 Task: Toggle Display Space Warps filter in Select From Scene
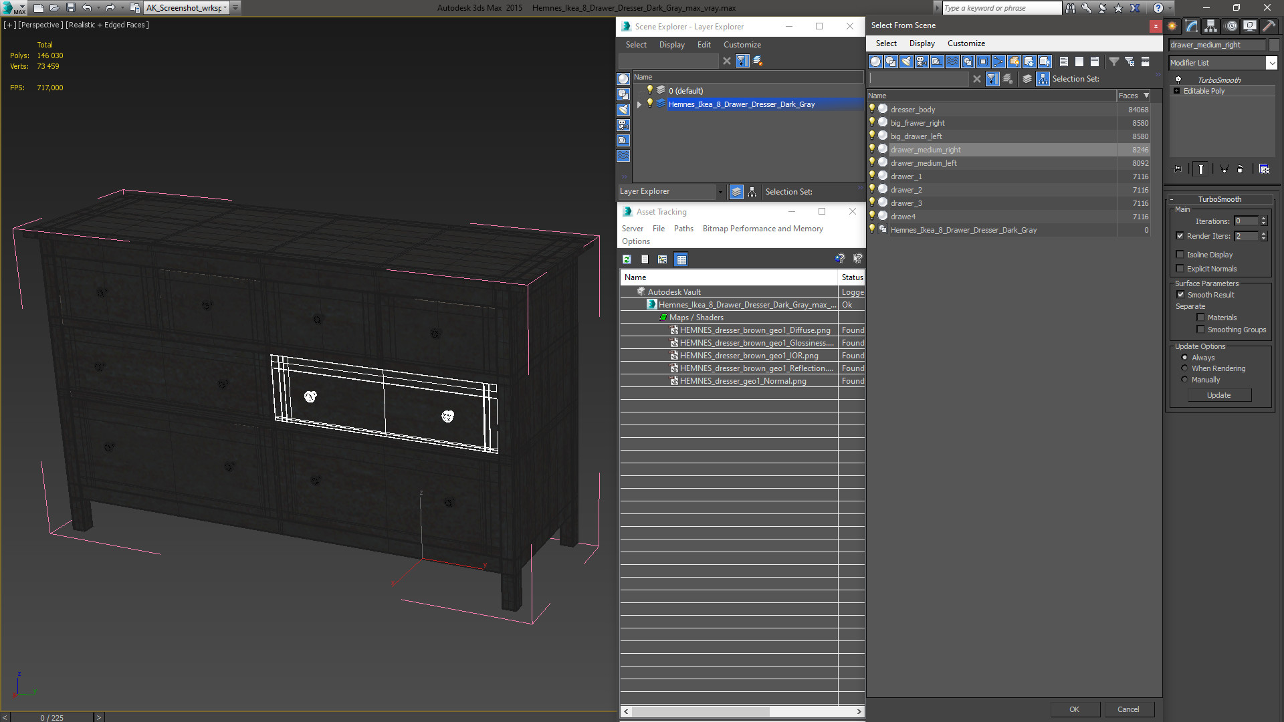coord(952,62)
